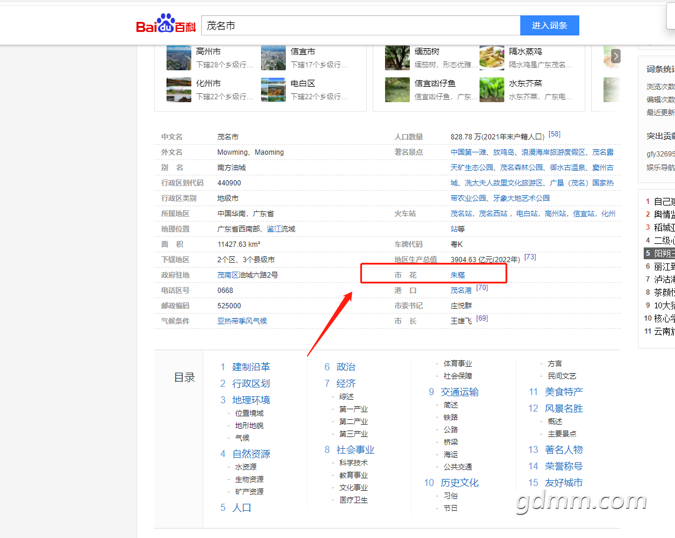Jump to 友好城市 section in contents
Image resolution: width=675 pixels, height=538 pixels.
click(x=563, y=483)
